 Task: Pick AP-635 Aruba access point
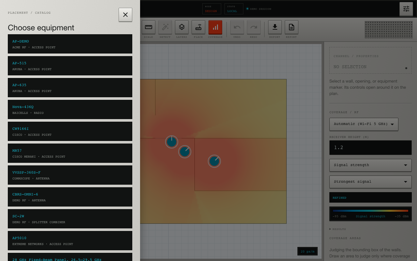coord(70,87)
